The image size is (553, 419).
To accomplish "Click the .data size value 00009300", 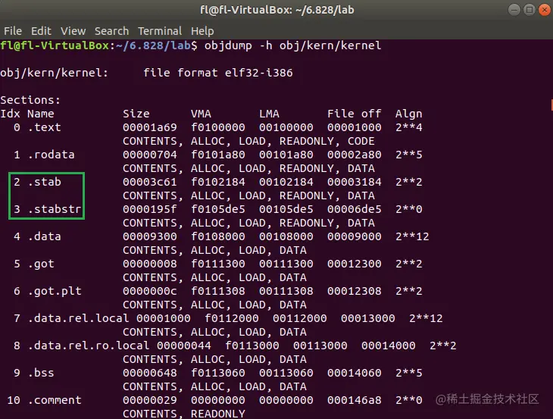I will (150, 236).
